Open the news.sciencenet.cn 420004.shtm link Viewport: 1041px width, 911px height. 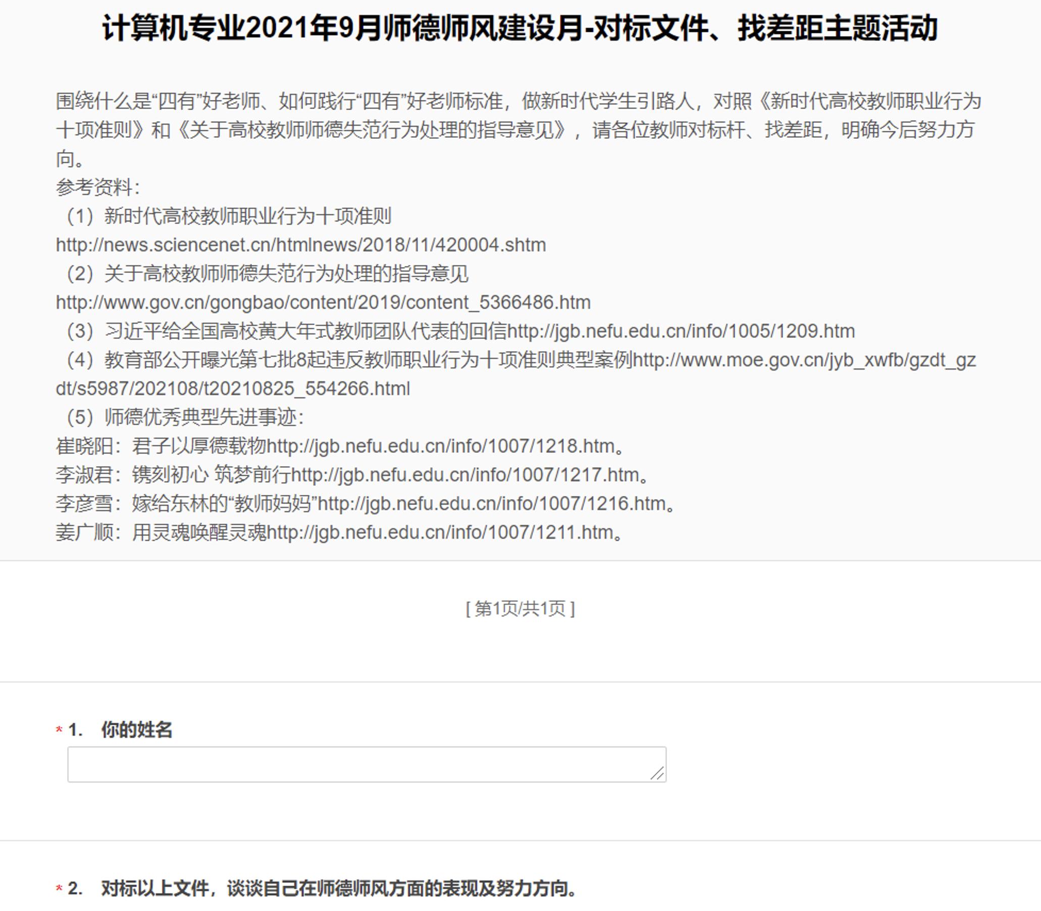click(300, 245)
